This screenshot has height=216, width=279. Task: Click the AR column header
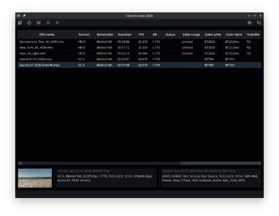(155, 35)
